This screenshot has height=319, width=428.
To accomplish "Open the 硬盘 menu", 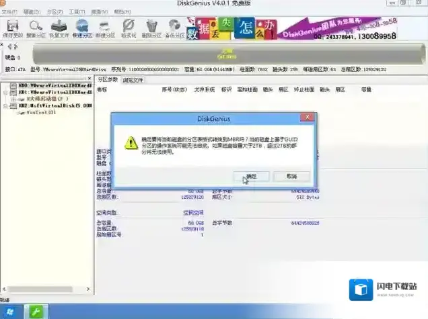I will [x=32, y=12].
